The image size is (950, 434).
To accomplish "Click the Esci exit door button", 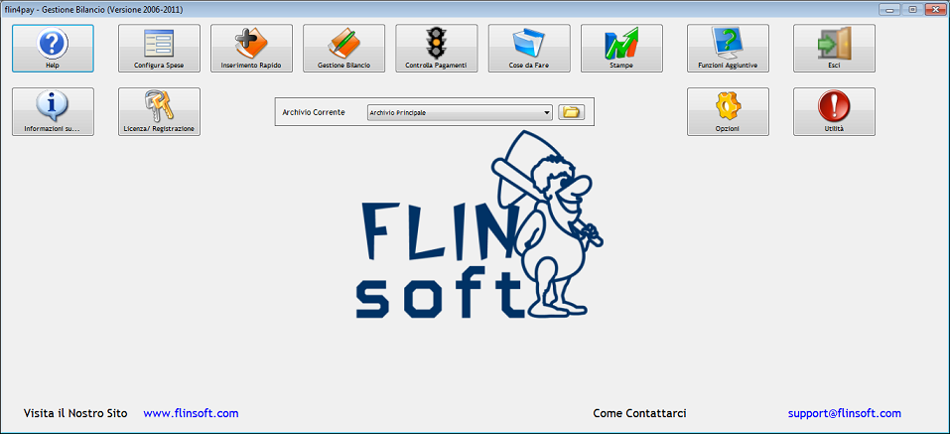I will [834, 49].
